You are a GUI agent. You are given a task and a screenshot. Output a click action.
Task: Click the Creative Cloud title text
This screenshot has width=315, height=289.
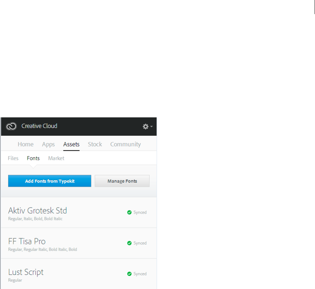point(40,126)
